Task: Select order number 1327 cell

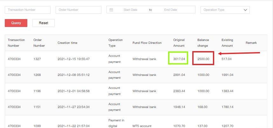Action: click(x=37, y=59)
